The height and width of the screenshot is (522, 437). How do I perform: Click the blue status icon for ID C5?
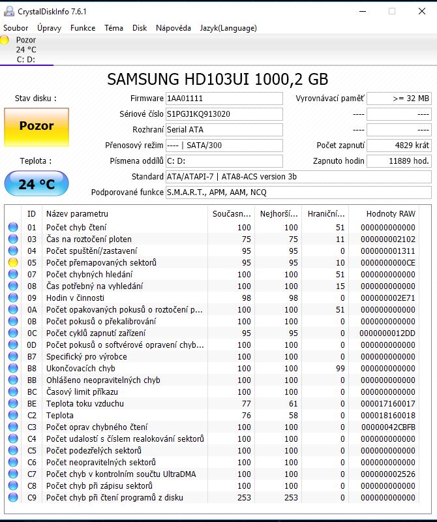click(13, 450)
